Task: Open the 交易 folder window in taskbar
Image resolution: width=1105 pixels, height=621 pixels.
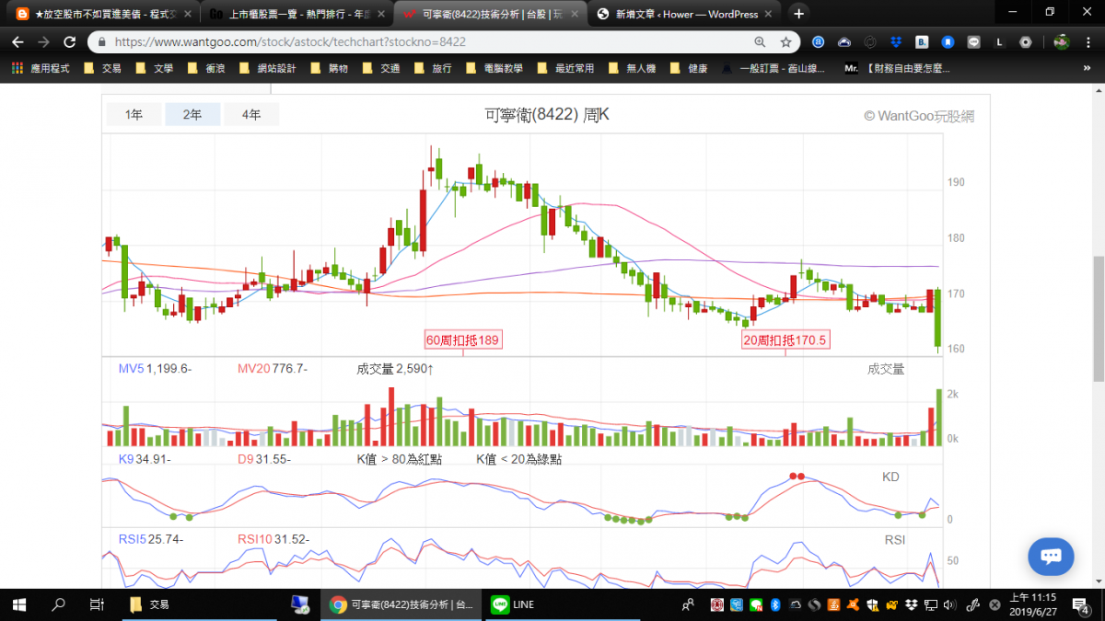Action: (200, 604)
